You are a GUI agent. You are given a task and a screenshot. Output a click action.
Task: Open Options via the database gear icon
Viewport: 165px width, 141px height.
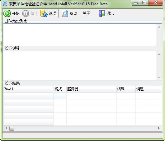point(44,13)
